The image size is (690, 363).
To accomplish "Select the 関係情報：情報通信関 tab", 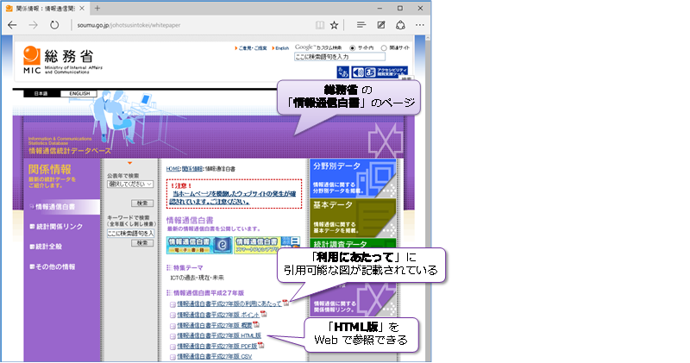I will pyautogui.click(x=45, y=9).
